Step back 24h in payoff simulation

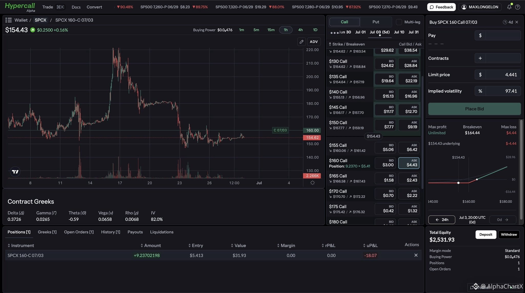coord(442,220)
